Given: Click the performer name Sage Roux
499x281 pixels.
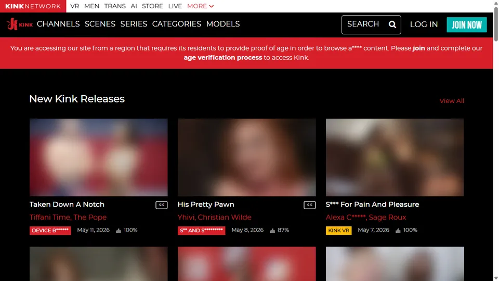Looking at the screenshot, I should click(387, 218).
